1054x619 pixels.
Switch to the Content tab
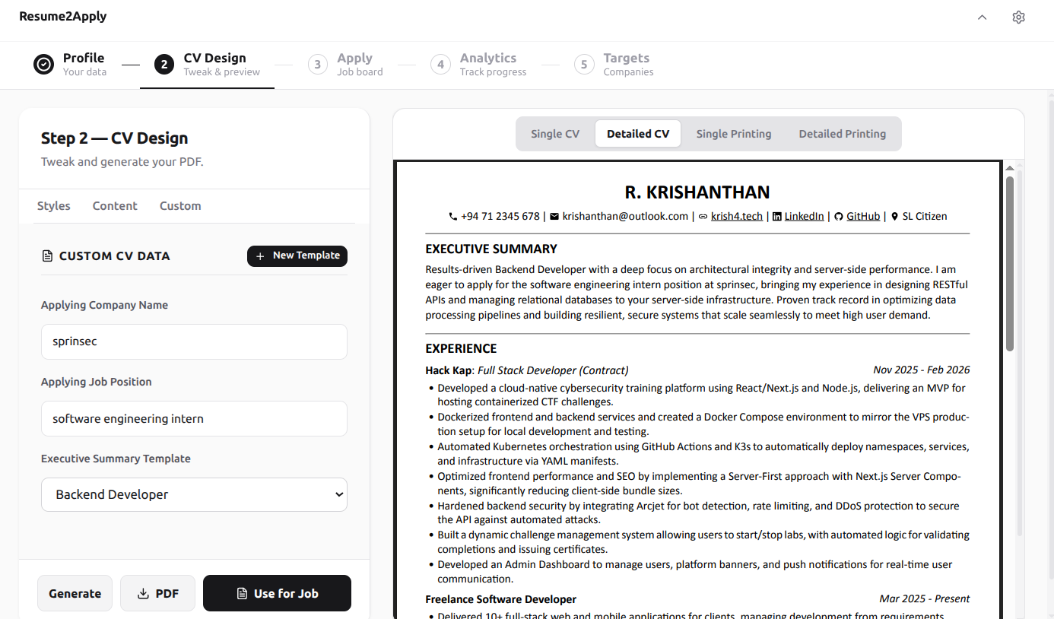pos(115,205)
